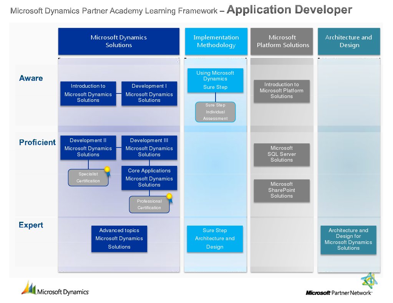Select the Architecture and Design column header
The height and width of the screenshot is (303, 393).
pyautogui.click(x=349, y=41)
